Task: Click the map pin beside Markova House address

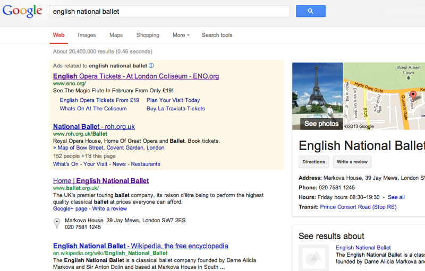Action: (x=57, y=224)
